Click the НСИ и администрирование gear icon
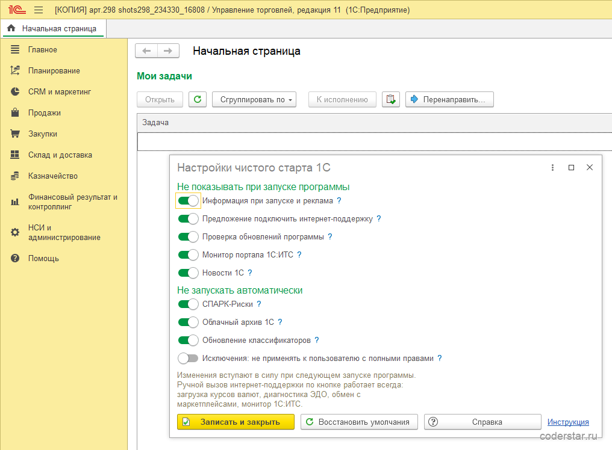 pyautogui.click(x=15, y=232)
